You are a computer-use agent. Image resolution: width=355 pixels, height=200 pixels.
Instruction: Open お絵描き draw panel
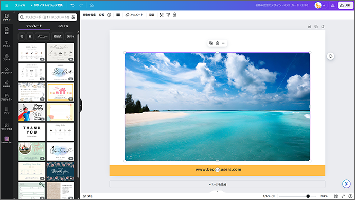point(7,84)
